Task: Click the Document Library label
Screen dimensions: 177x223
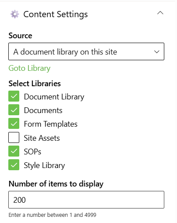Action: pyautogui.click(x=54, y=97)
